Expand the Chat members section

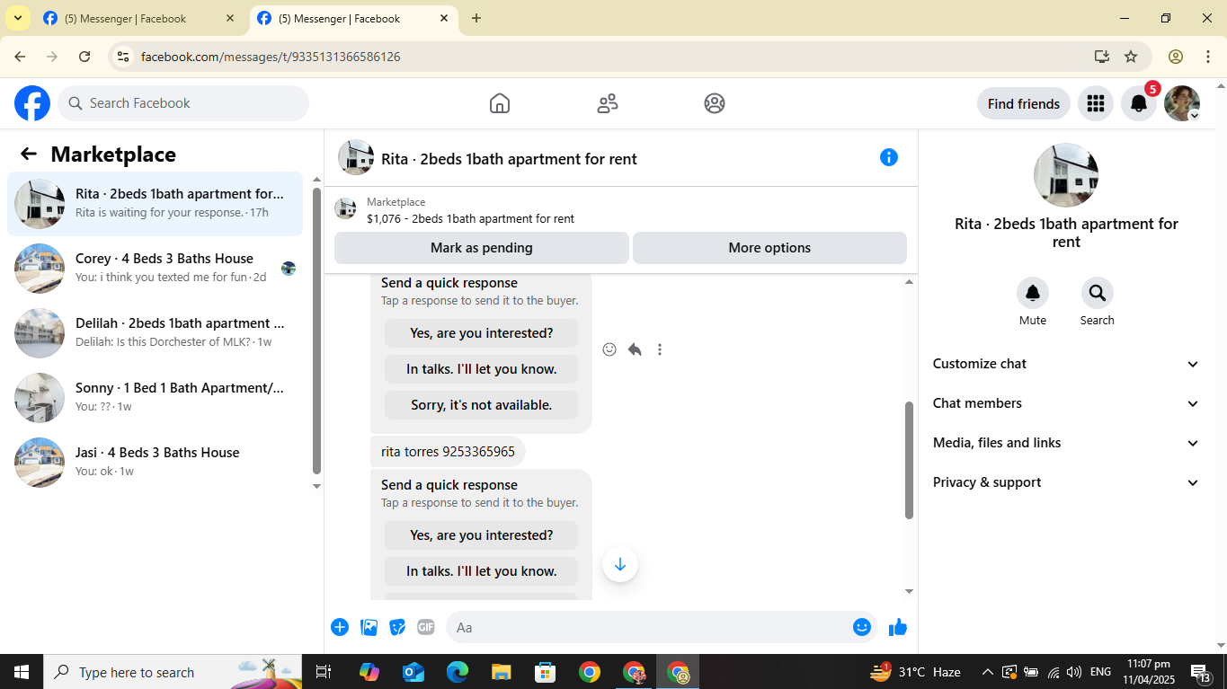tap(1066, 403)
